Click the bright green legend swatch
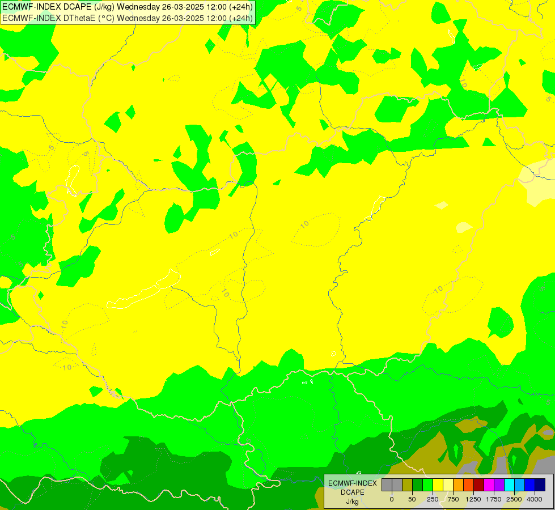Viewport: 555px width, 510px height. pyautogui.click(x=428, y=485)
